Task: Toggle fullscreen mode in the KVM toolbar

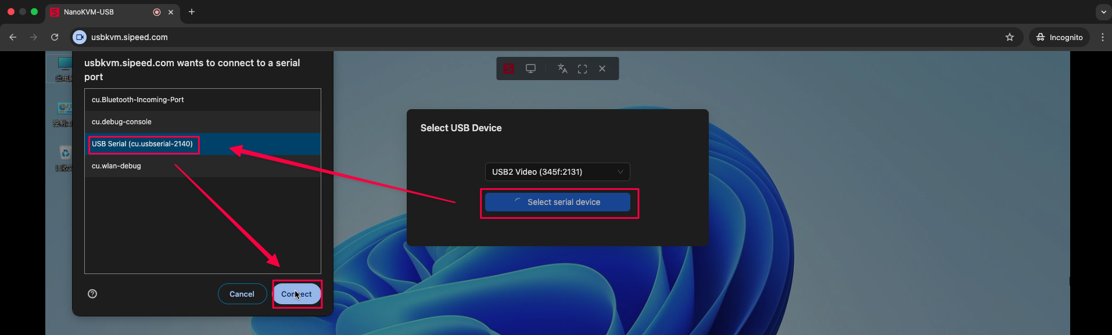Action: click(582, 69)
